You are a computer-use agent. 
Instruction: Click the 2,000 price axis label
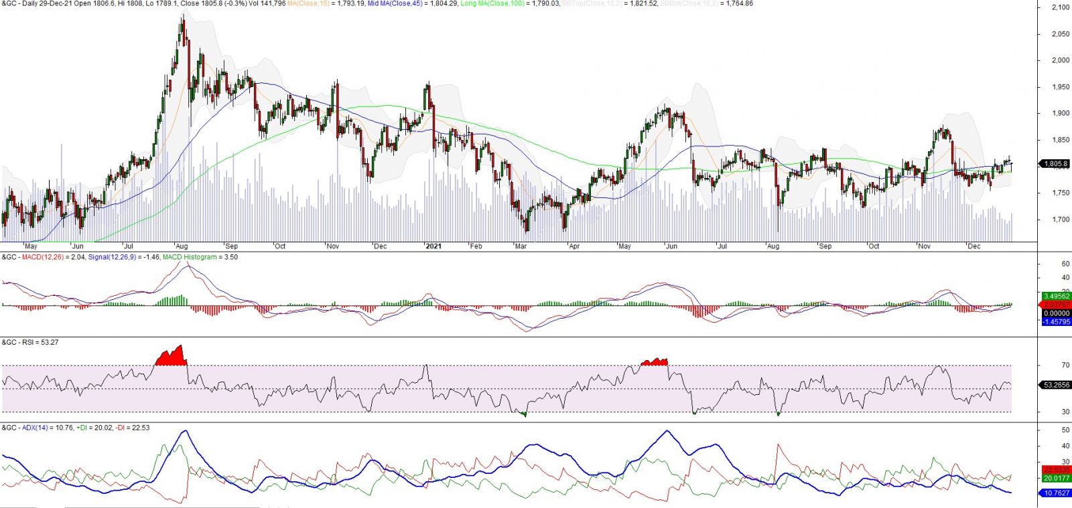point(1061,60)
